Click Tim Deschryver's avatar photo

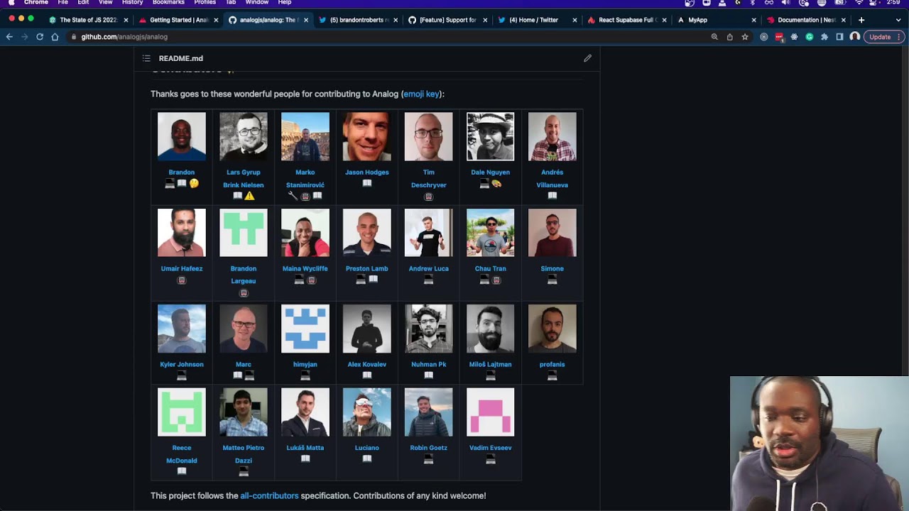tap(429, 136)
